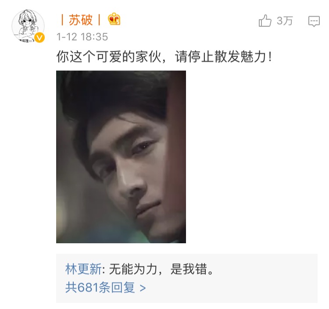Open the speech bubble reply icon
This screenshot has height=309, width=329.
tap(314, 21)
